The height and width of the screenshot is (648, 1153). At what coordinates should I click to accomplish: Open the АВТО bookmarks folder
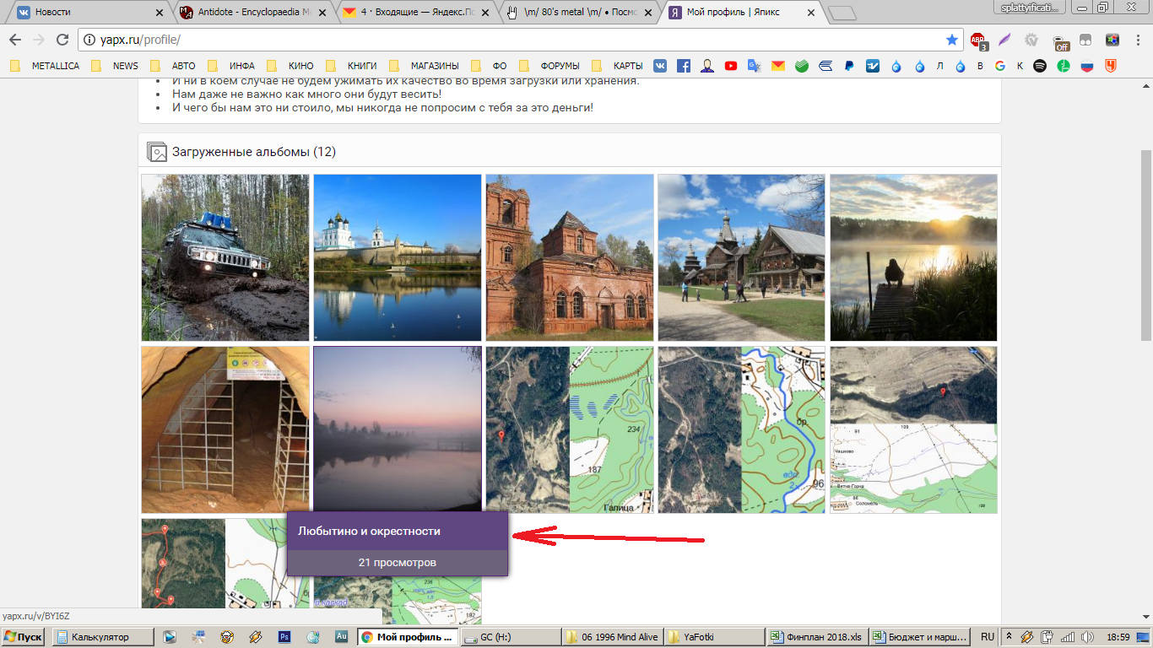[173, 66]
